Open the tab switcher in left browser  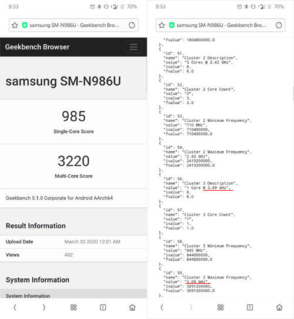103,307
